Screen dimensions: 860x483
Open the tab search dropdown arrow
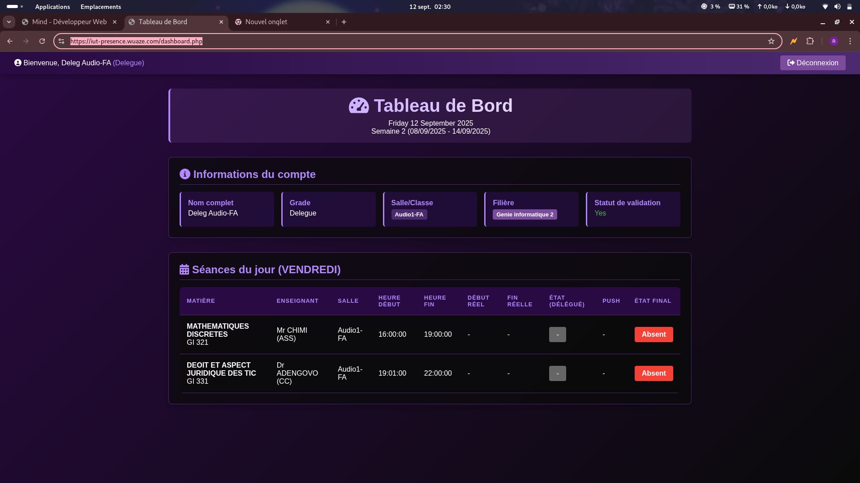9,21
